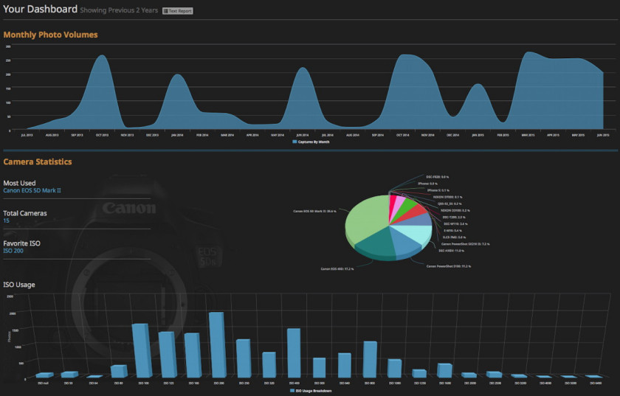Click the ISO 125 bar

tap(168, 355)
